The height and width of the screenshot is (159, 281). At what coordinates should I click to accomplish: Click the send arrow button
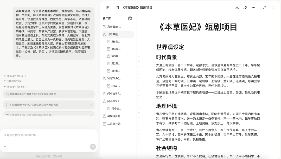pos(93,147)
